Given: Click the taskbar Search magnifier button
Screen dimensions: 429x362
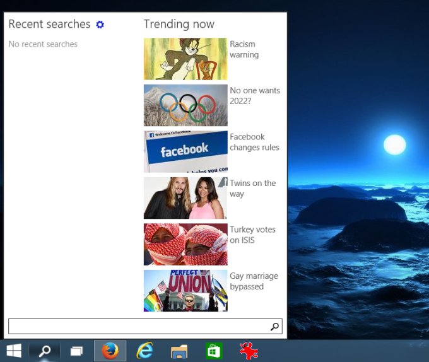Looking at the screenshot, I should pos(45,351).
